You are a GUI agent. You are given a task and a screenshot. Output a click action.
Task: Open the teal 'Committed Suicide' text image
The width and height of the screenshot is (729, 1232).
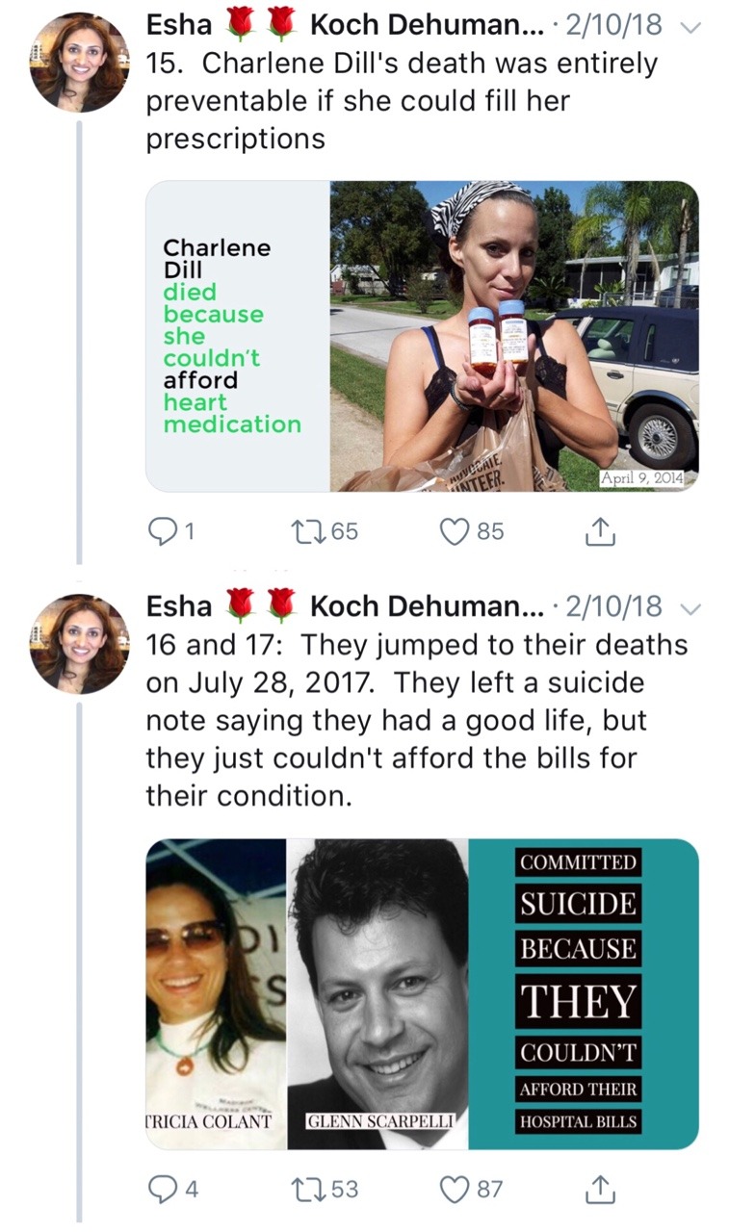click(584, 994)
